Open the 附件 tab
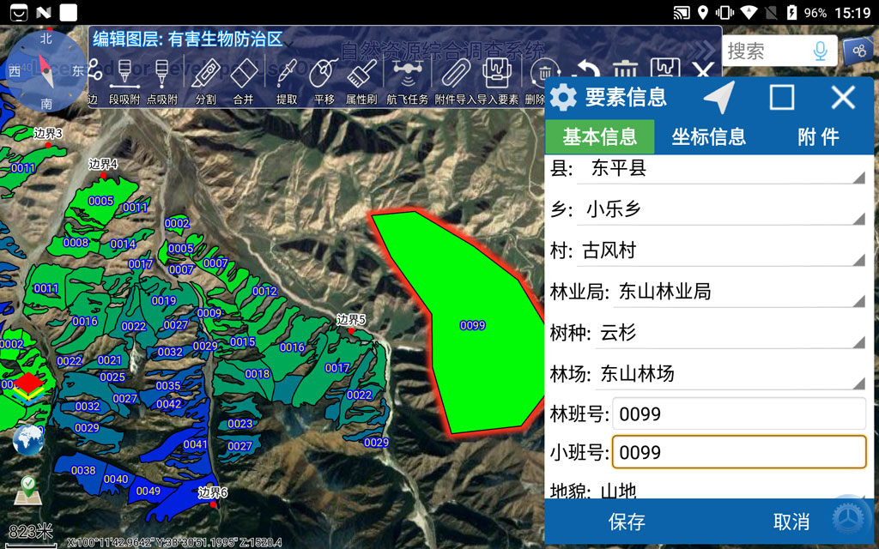The width and height of the screenshot is (879, 549). pyautogui.click(x=818, y=136)
